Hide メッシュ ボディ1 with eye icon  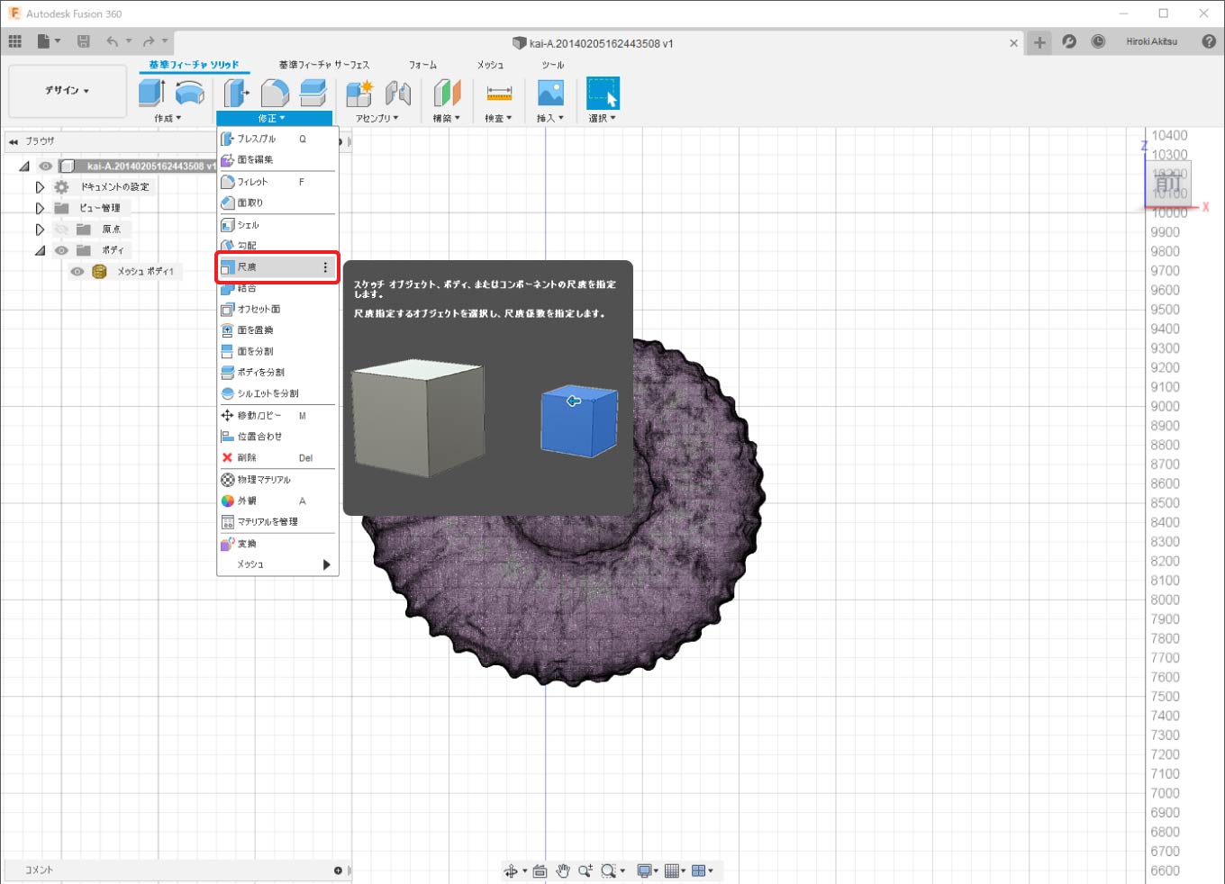77,272
